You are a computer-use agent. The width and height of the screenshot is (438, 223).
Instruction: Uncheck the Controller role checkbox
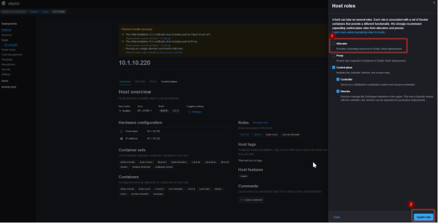338,79
